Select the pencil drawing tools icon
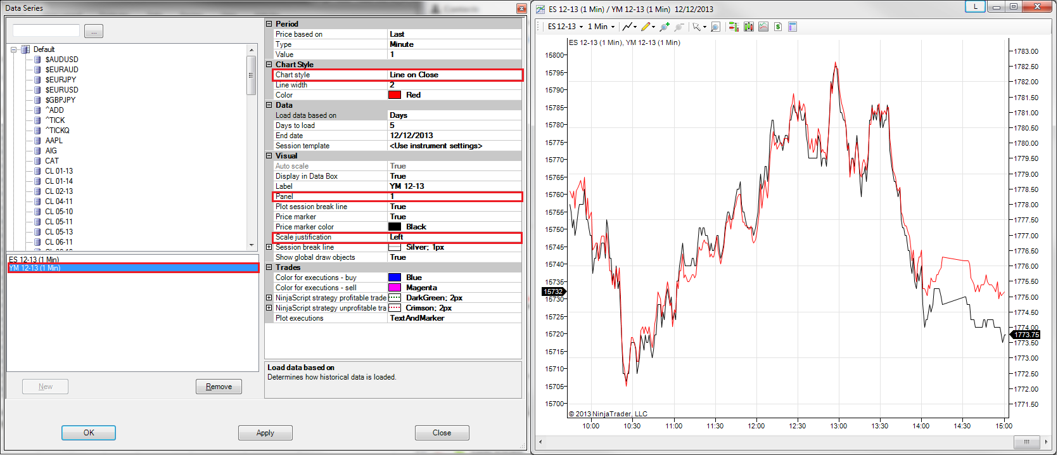Image resolution: width=1058 pixels, height=455 pixels. 646,27
